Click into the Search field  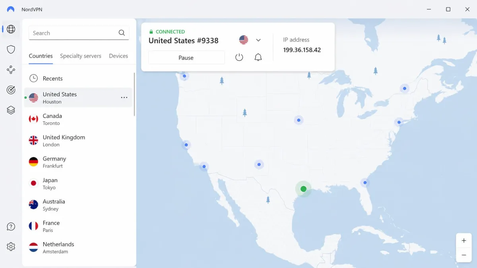(79, 33)
